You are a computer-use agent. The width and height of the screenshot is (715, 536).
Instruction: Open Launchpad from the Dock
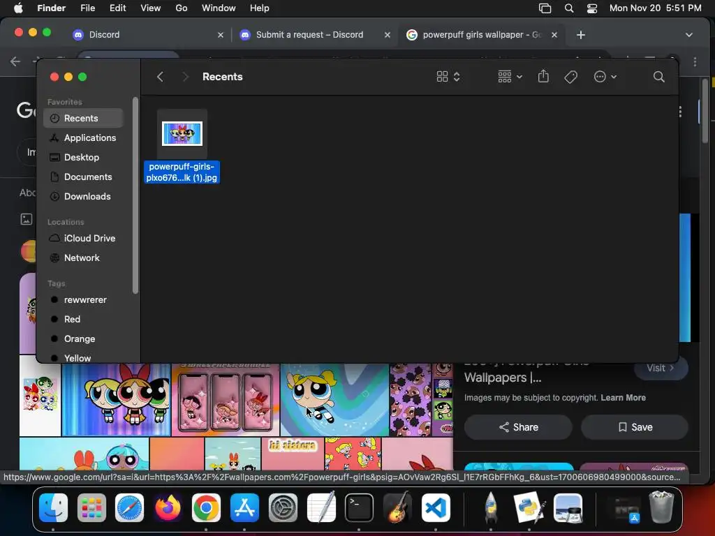point(91,508)
